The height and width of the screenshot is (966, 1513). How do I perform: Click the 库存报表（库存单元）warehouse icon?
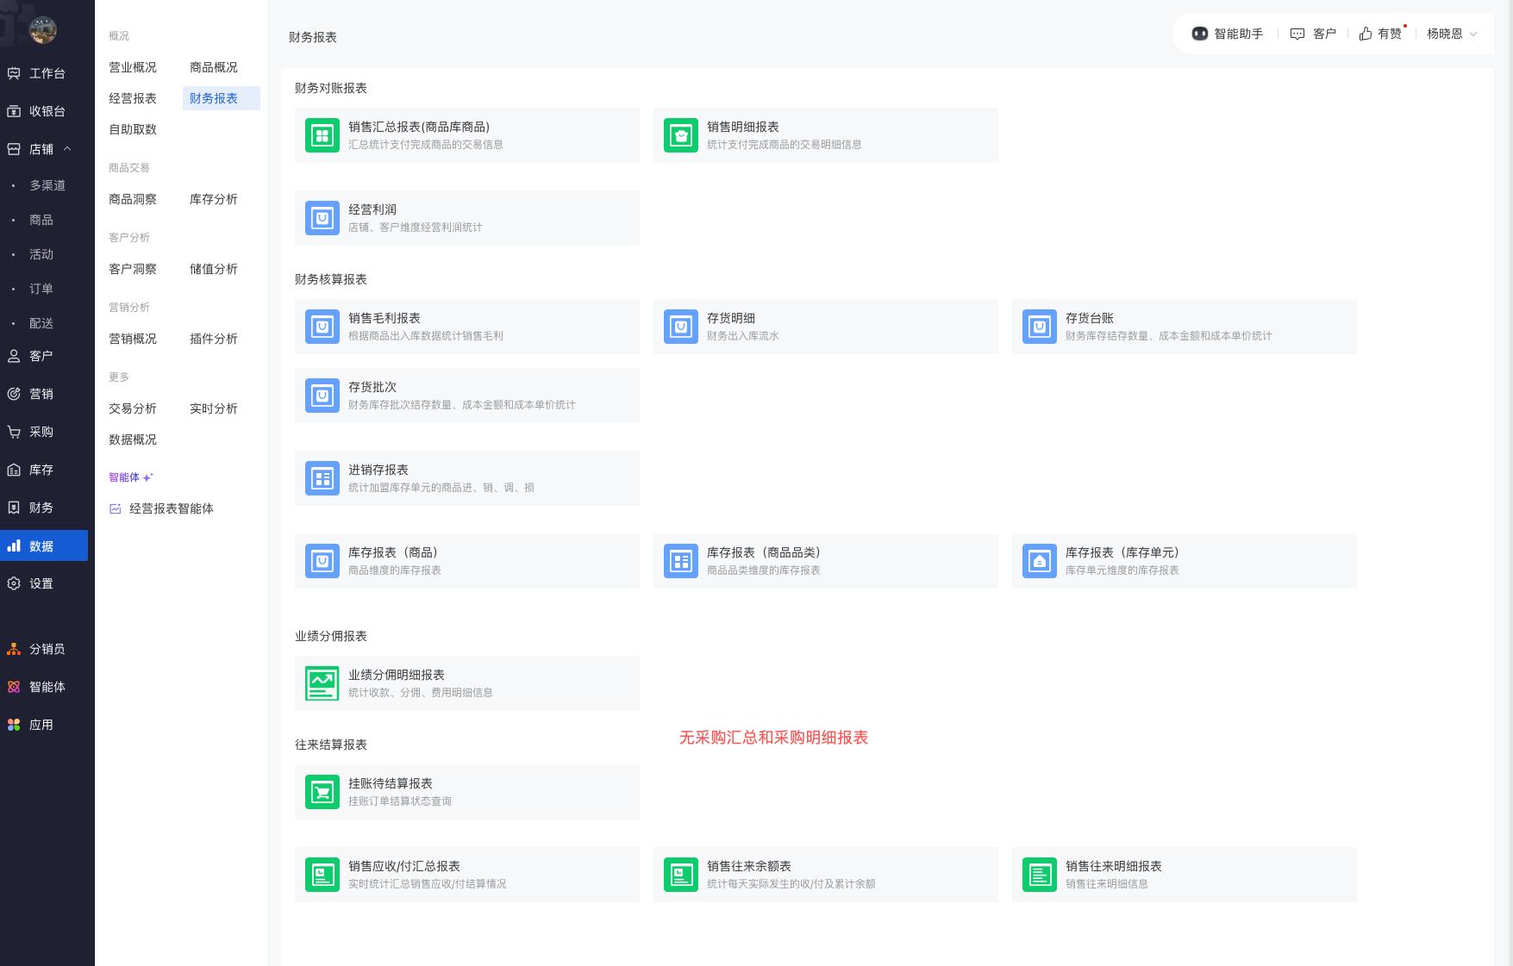click(x=1040, y=561)
